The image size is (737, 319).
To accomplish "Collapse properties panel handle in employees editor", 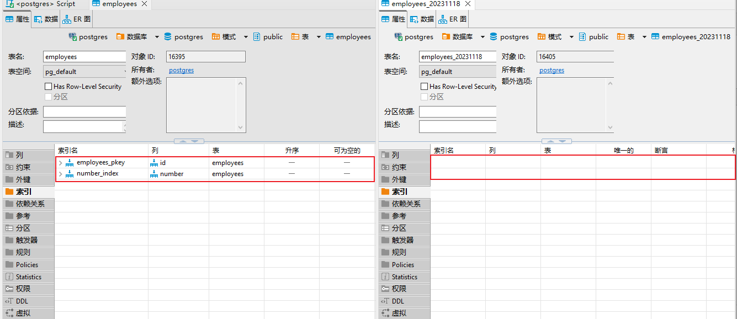I will coord(189,141).
